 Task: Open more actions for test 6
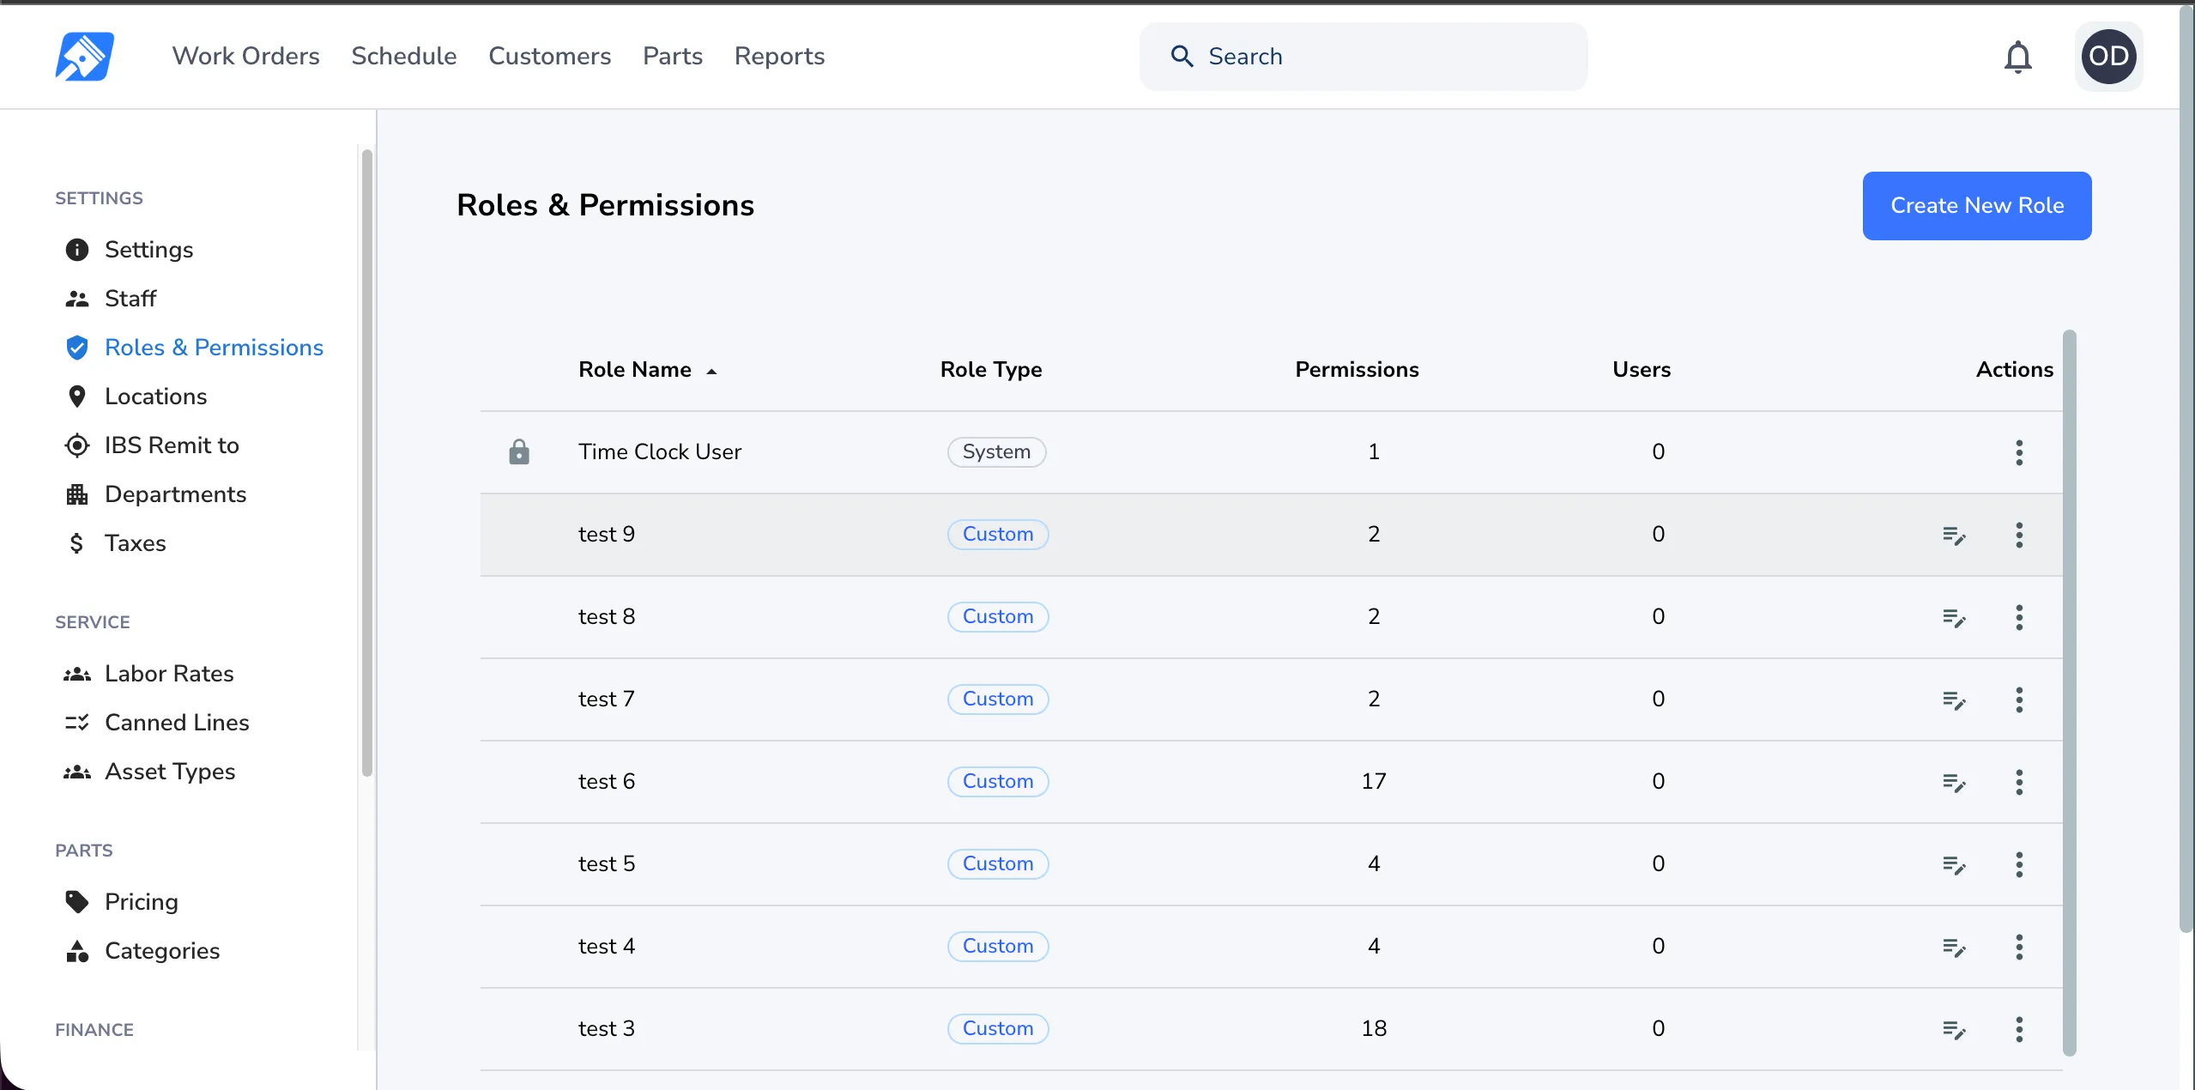[x=2019, y=782]
